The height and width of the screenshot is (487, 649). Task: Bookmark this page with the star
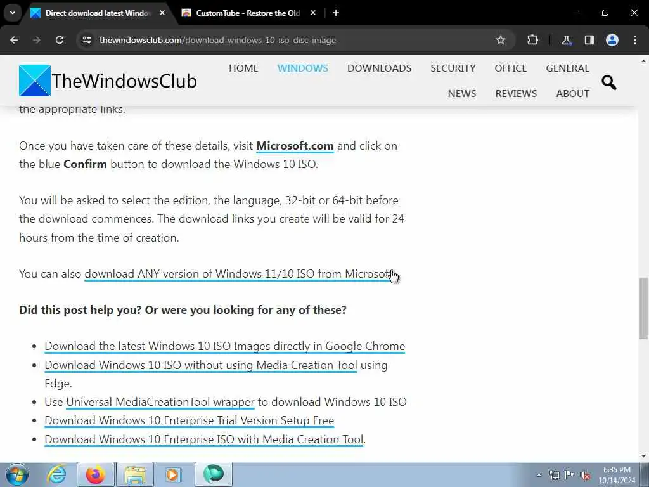tap(501, 40)
